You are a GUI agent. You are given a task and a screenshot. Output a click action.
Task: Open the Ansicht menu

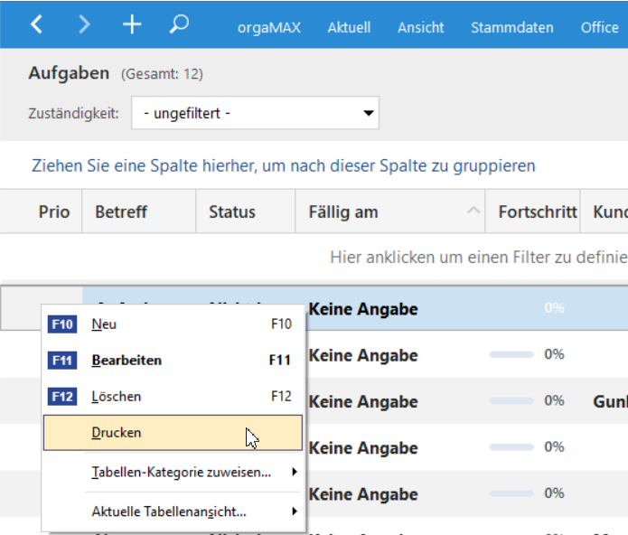[420, 27]
